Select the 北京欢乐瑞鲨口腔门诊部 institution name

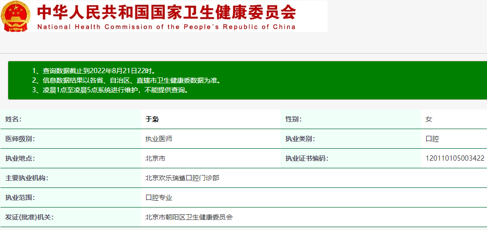182,178
